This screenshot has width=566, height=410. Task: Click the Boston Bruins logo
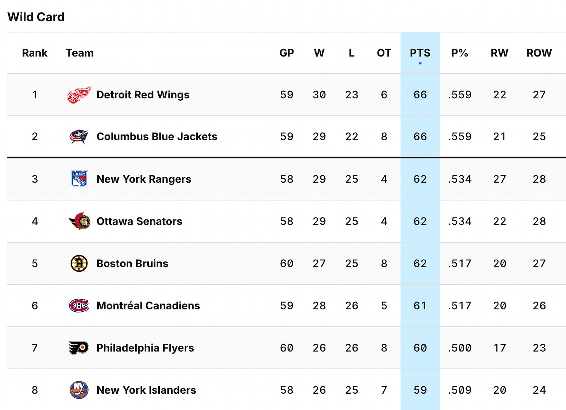tap(79, 263)
